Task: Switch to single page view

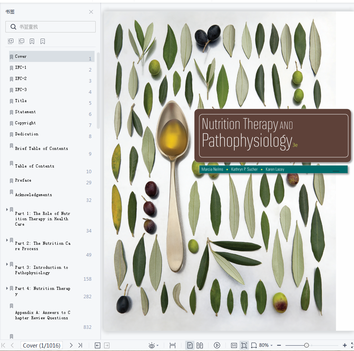Action: (x=190, y=345)
